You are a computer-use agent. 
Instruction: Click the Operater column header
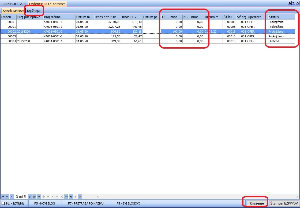click(257, 17)
